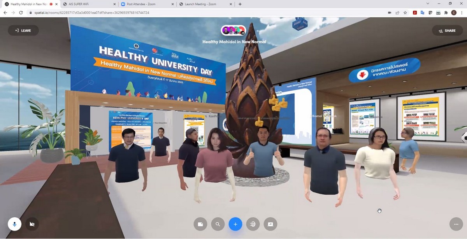Viewport: 467px width, 239px height.
Task: Open the environment globe icon
Action: [x=253, y=224]
